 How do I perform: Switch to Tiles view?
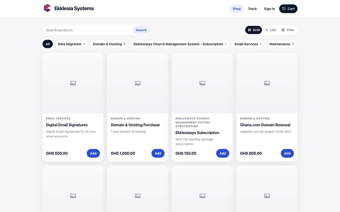[288, 30]
